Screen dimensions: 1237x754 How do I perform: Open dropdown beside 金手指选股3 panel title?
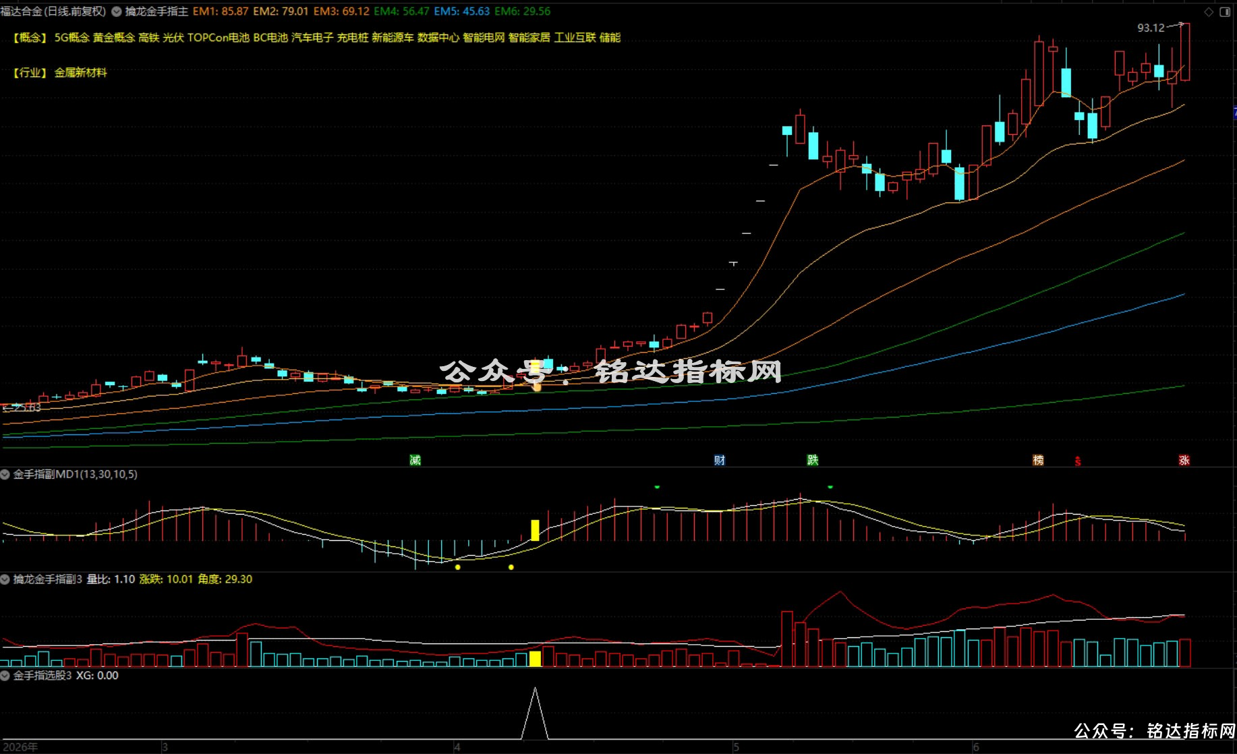click(x=5, y=676)
